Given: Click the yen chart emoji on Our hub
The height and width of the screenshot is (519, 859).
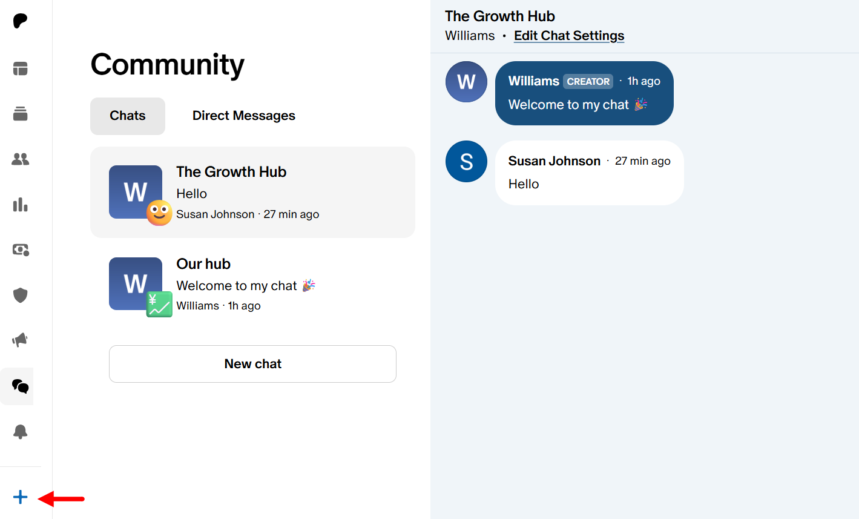Looking at the screenshot, I should (159, 305).
